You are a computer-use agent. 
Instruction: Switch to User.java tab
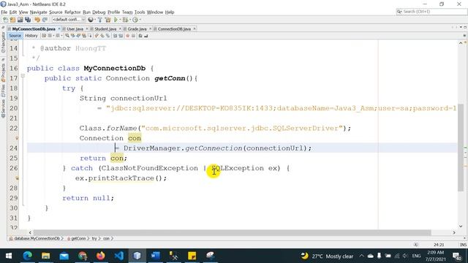(75, 29)
